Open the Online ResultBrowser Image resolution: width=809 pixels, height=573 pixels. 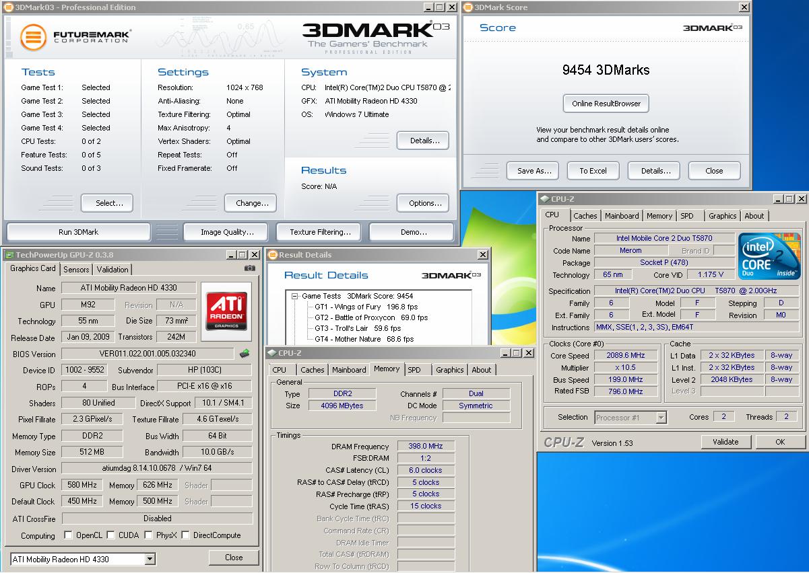(606, 104)
